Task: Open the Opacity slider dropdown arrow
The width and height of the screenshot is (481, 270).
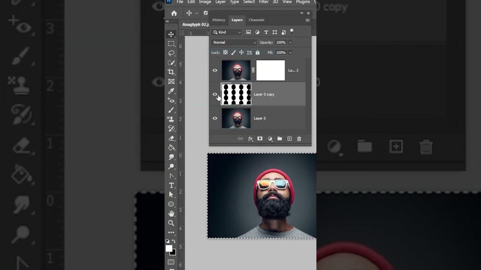Action: tap(290, 42)
